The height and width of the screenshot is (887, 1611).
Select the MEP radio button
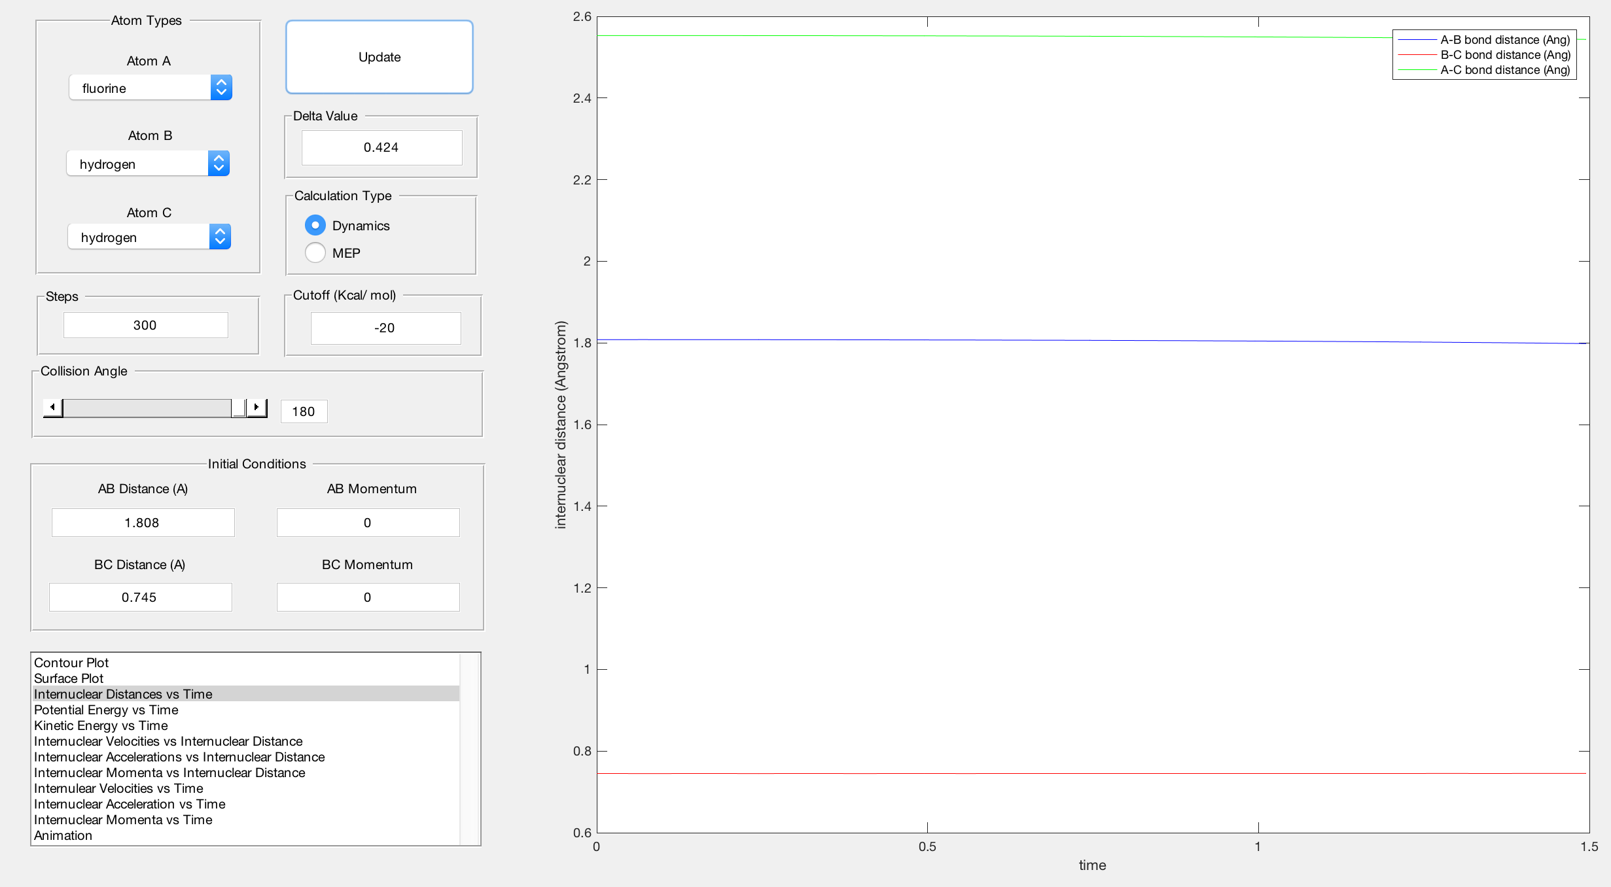(315, 252)
